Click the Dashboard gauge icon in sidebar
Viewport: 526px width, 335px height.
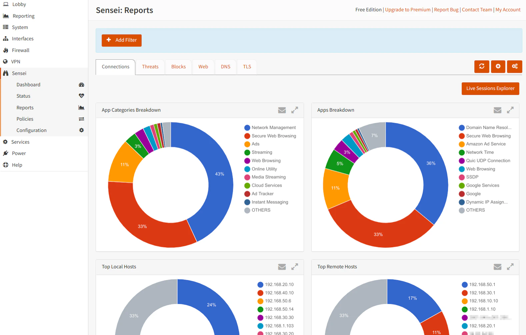pyautogui.click(x=81, y=85)
